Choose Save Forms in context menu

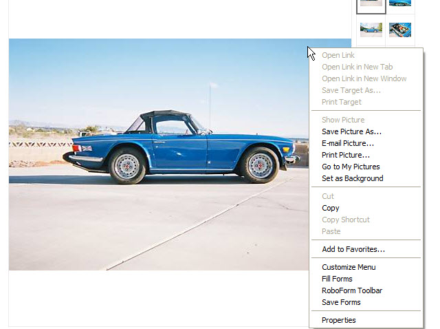tap(341, 302)
